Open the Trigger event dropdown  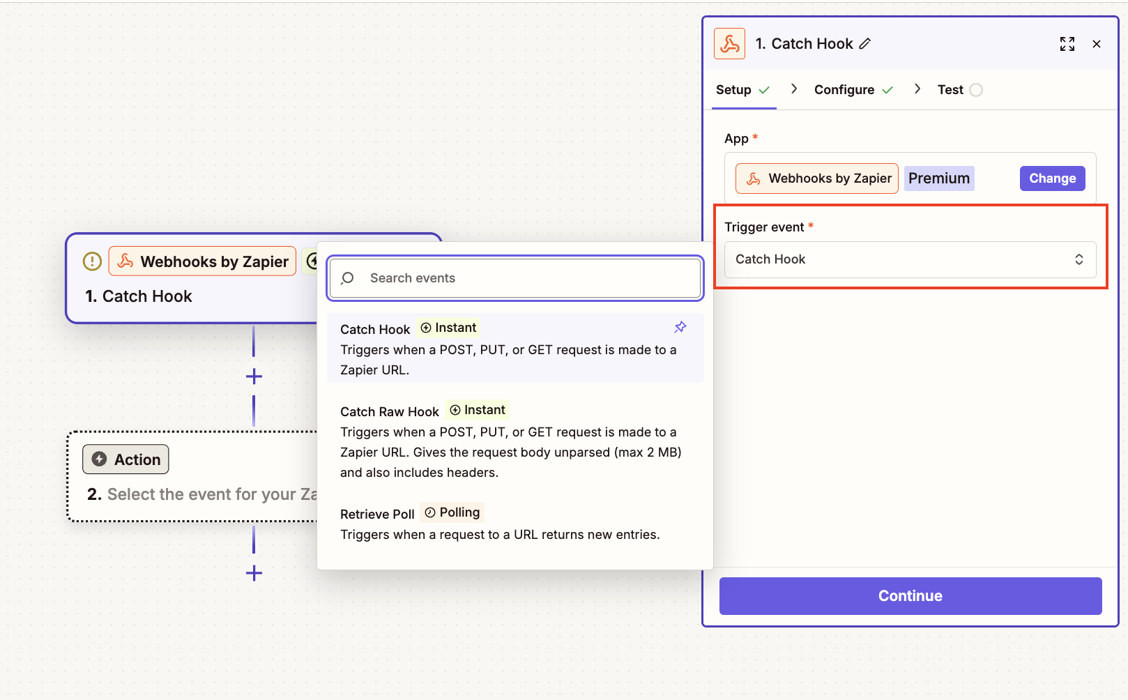[x=910, y=259]
